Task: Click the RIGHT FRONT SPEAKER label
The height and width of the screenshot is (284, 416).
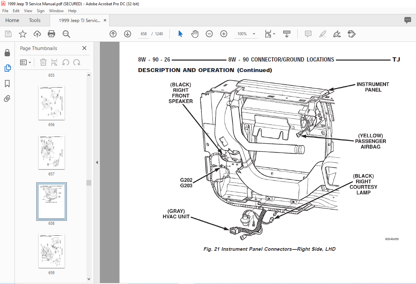Action: point(181,93)
